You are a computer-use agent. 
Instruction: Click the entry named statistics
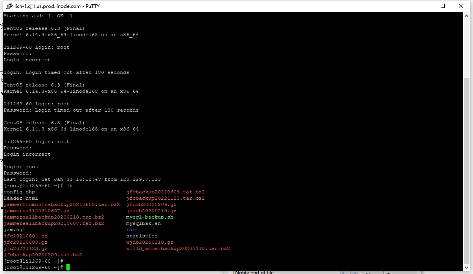point(142,236)
